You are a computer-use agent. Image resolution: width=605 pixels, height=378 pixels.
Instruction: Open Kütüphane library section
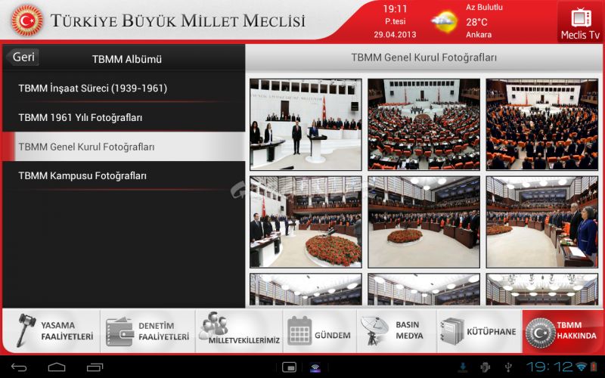tap(479, 331)
